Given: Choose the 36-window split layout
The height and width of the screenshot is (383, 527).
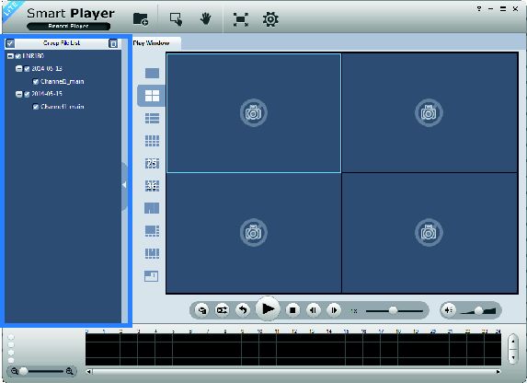Looking at the screenshot, I should [x=152, y=185].
